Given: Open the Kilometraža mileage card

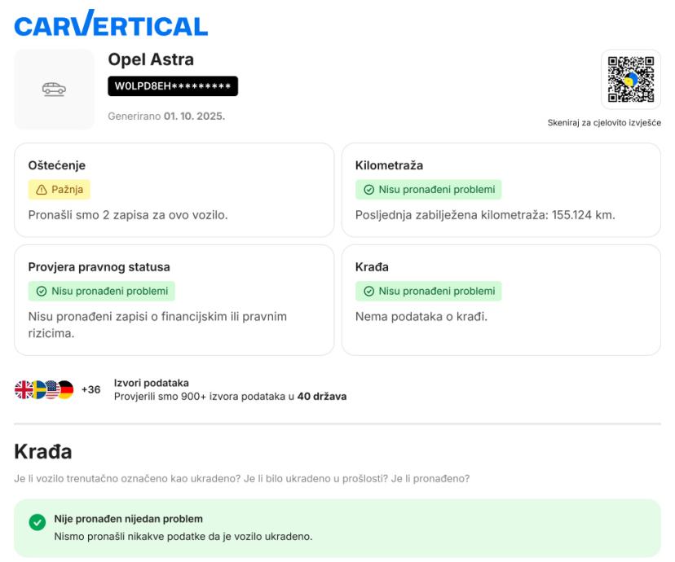Looking at the screenshot, I should [501, 190].
